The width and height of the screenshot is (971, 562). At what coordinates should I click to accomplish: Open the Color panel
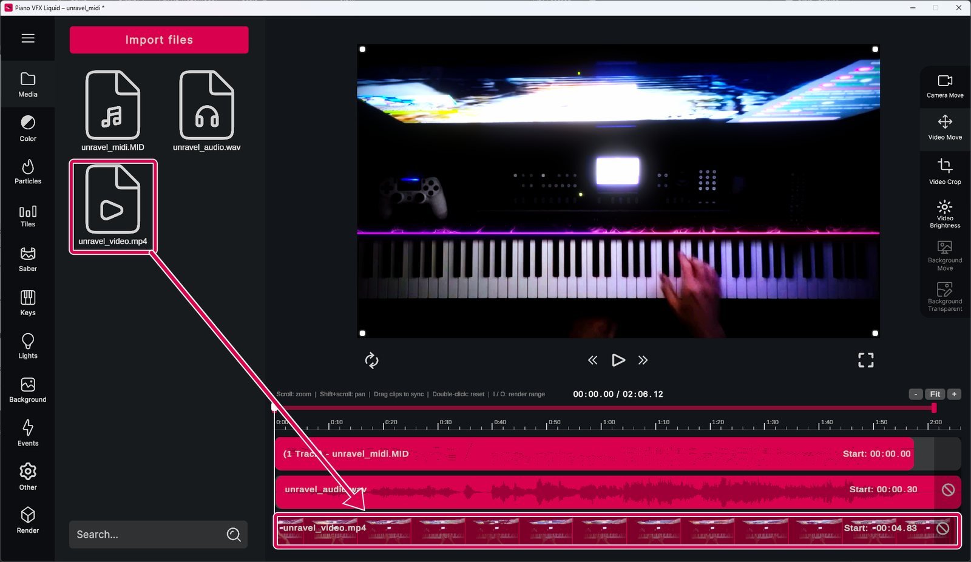(x=28, y=129)
